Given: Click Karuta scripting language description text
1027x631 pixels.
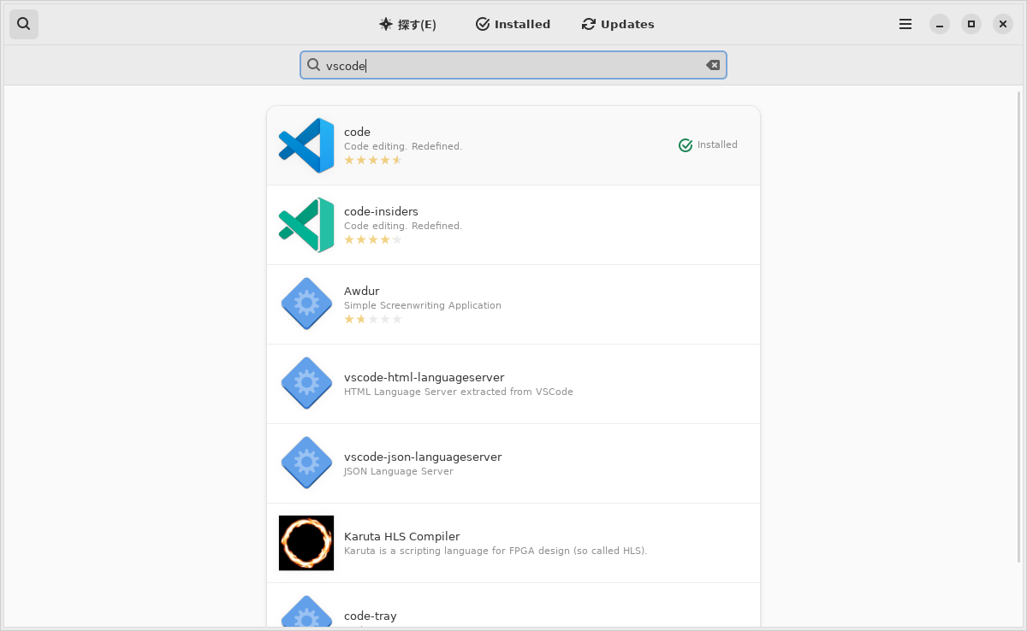Looking at the screenshot, I should point(496,551).
